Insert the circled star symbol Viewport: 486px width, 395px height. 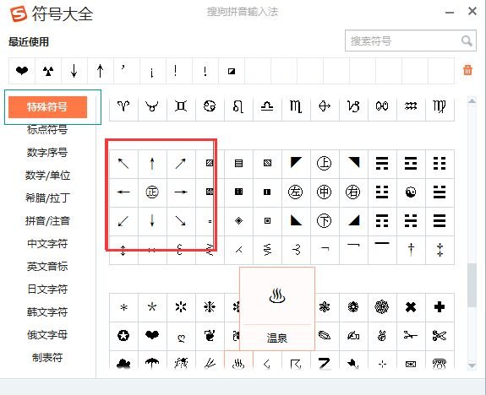click(123, 336)
